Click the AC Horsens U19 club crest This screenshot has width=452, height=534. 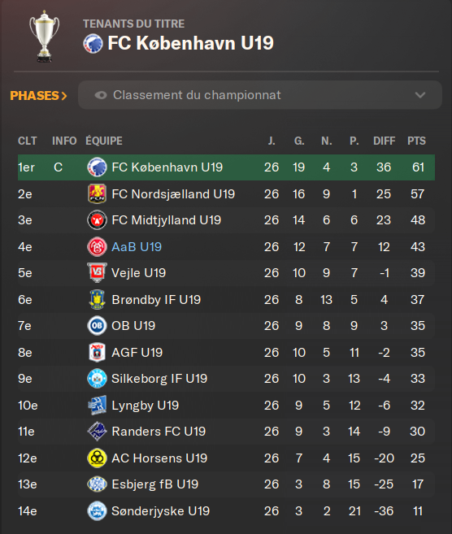coord(97,458)
